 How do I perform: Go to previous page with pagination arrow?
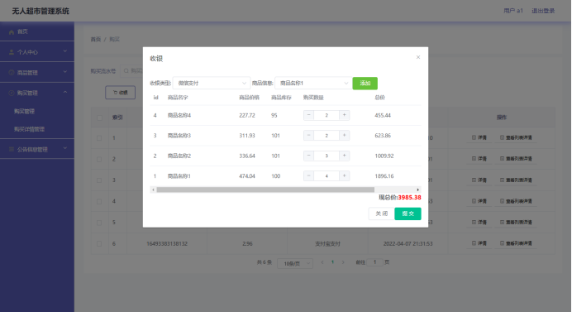pos(322,262)
